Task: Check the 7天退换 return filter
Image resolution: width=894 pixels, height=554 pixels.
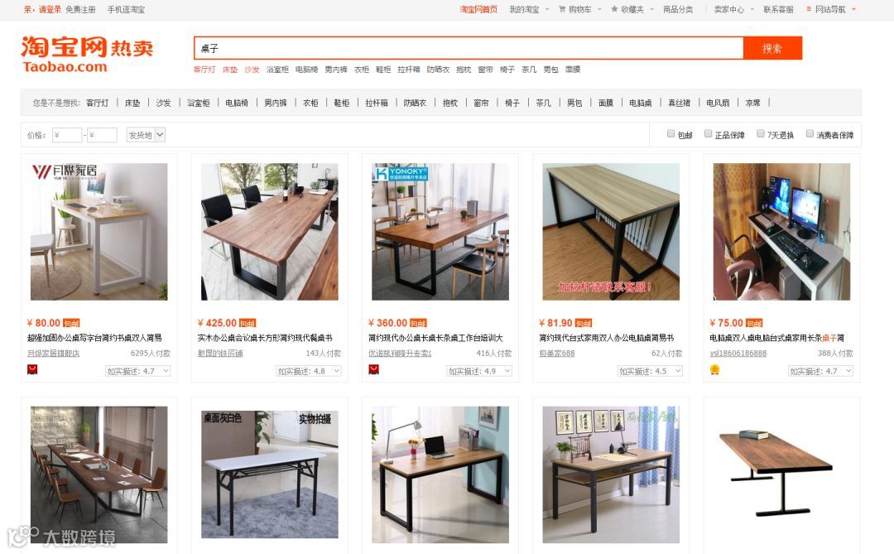Action: coord(761,134)
